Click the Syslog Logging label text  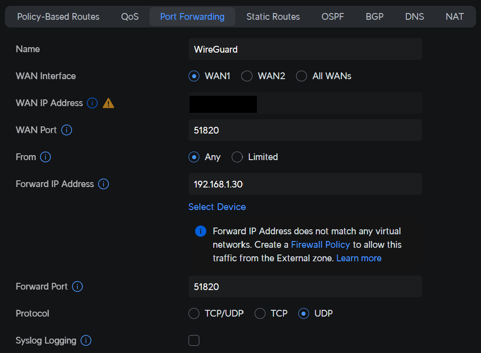click(46, 340)
